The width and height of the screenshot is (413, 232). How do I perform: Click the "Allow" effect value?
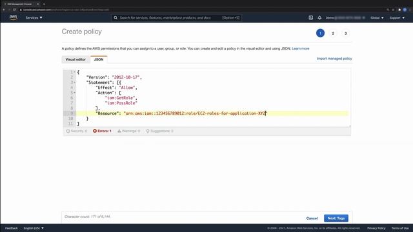pyautogui.click(x=127, y=88)
